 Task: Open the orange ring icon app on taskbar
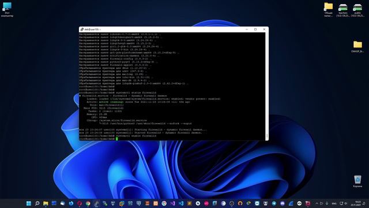[x=240, y=203]
